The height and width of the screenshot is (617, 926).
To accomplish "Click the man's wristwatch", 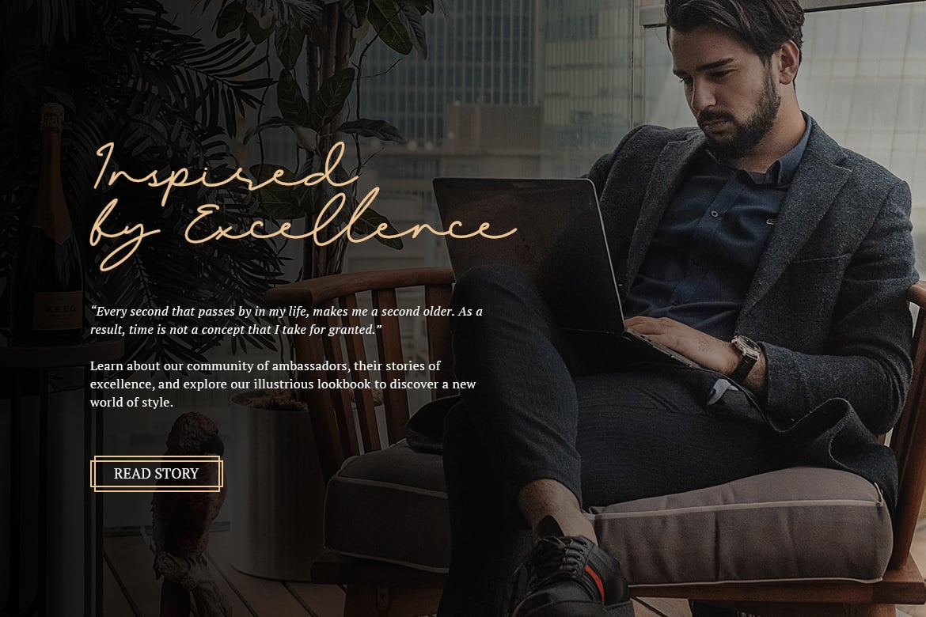I will click(745, 356).
